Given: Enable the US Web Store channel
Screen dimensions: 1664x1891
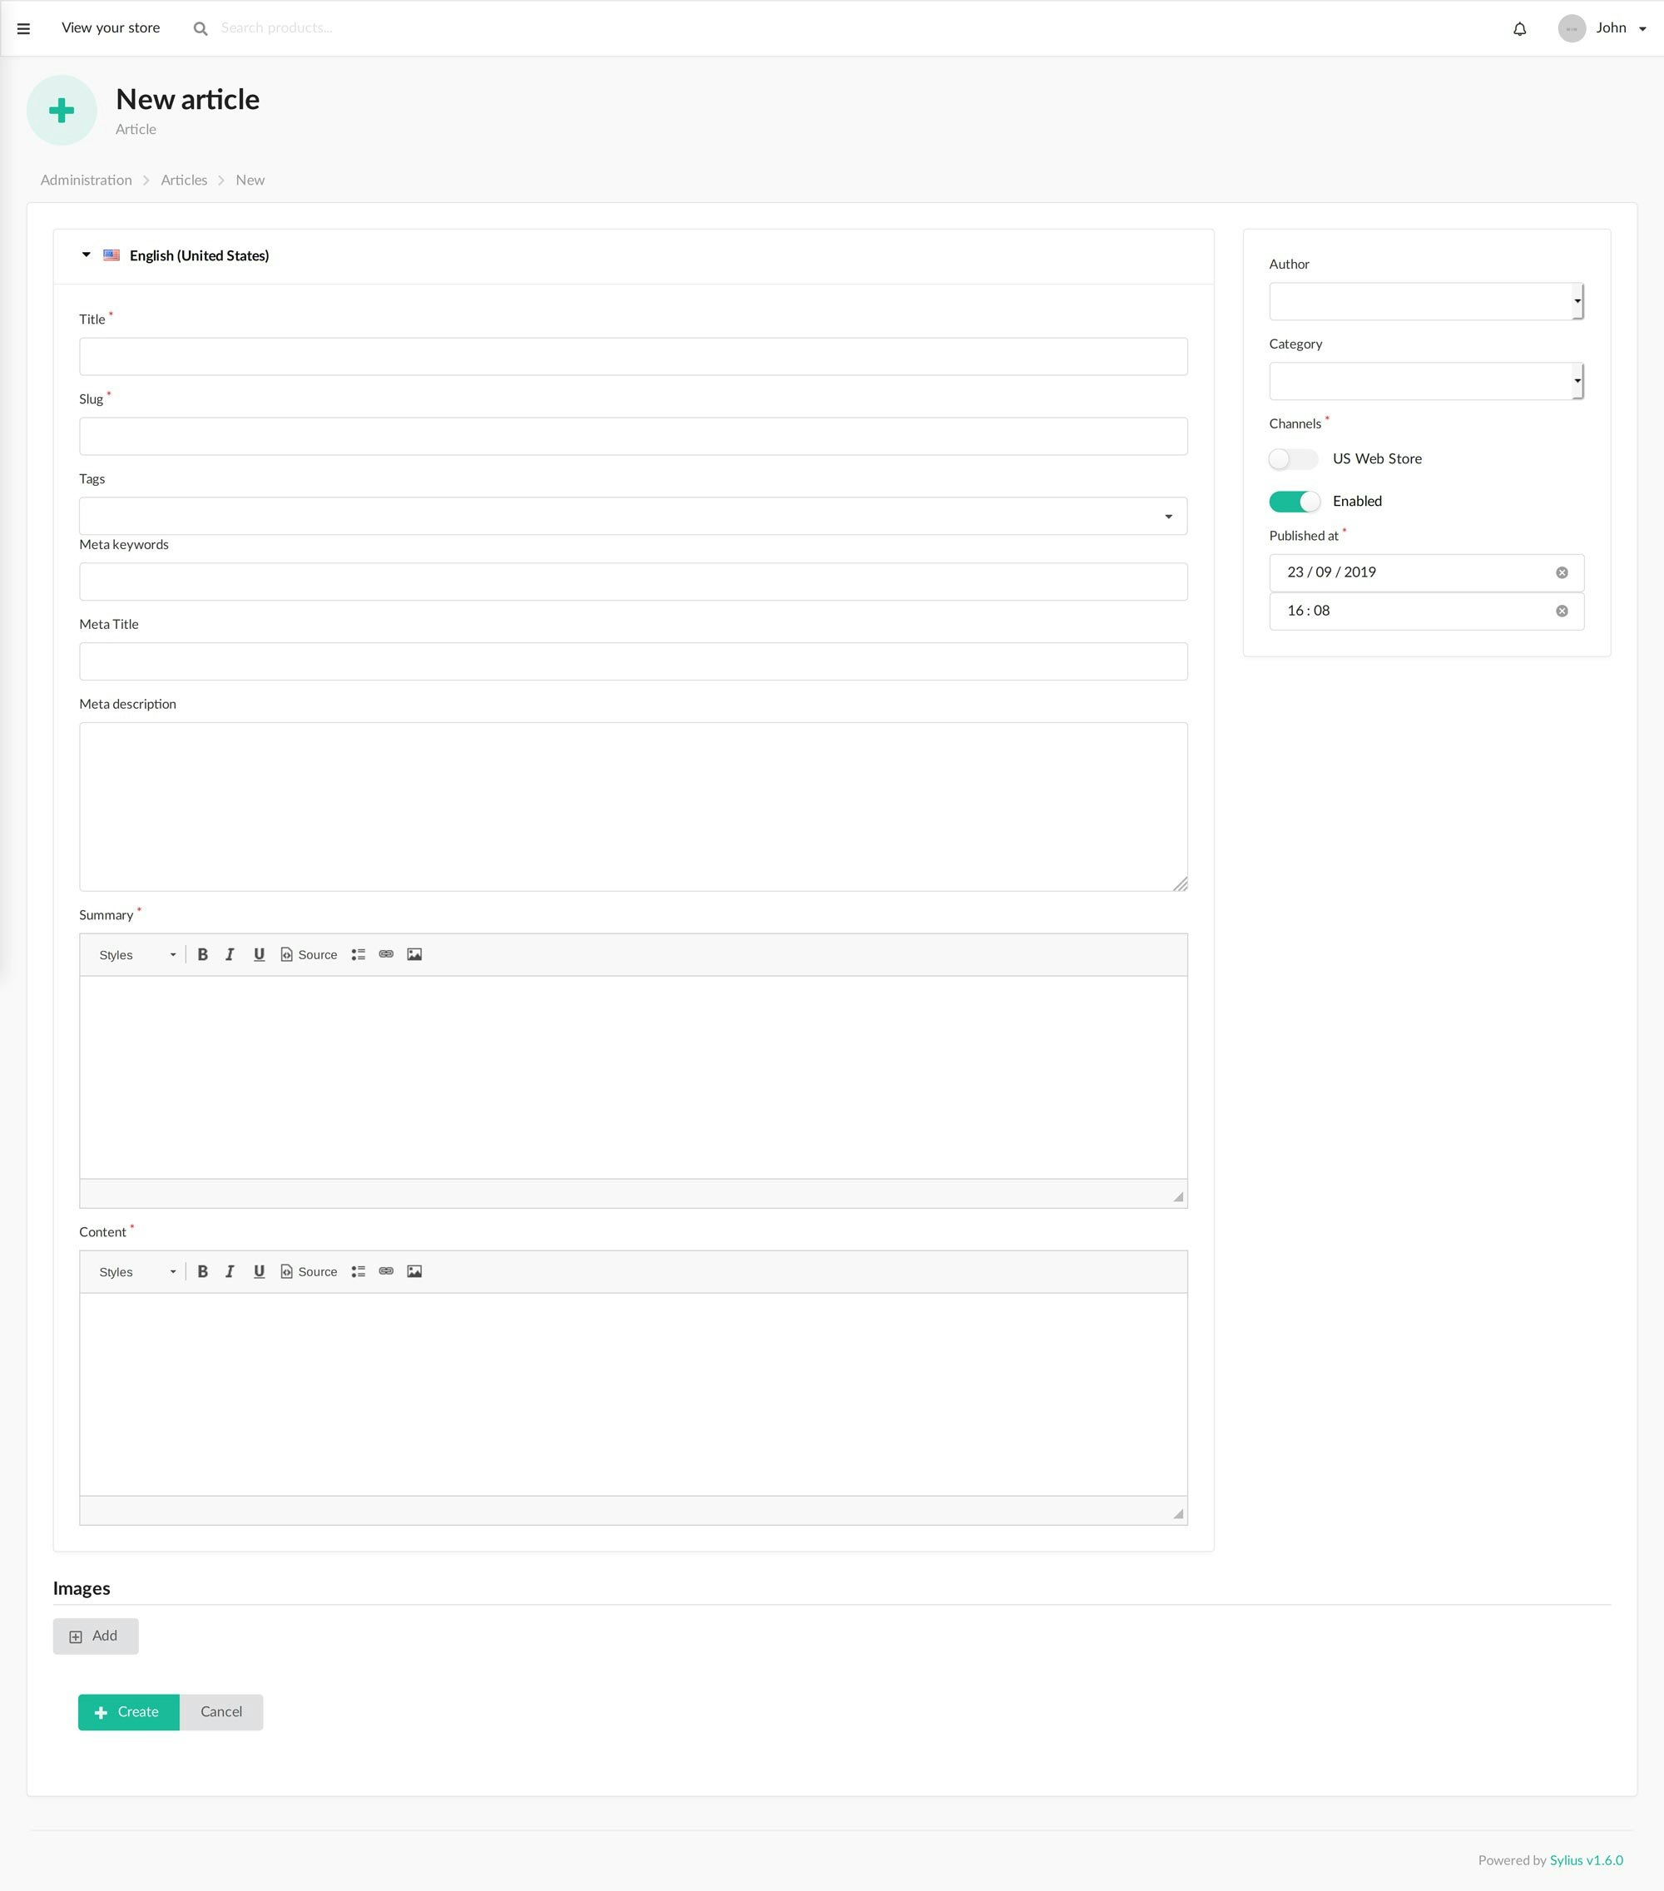Looking at the screenshot, I should pos(1293,458).
